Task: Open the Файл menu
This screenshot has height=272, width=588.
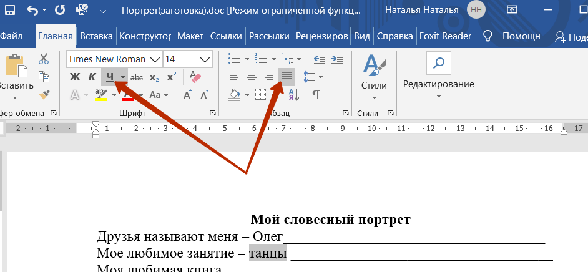Action: (11, 36)
